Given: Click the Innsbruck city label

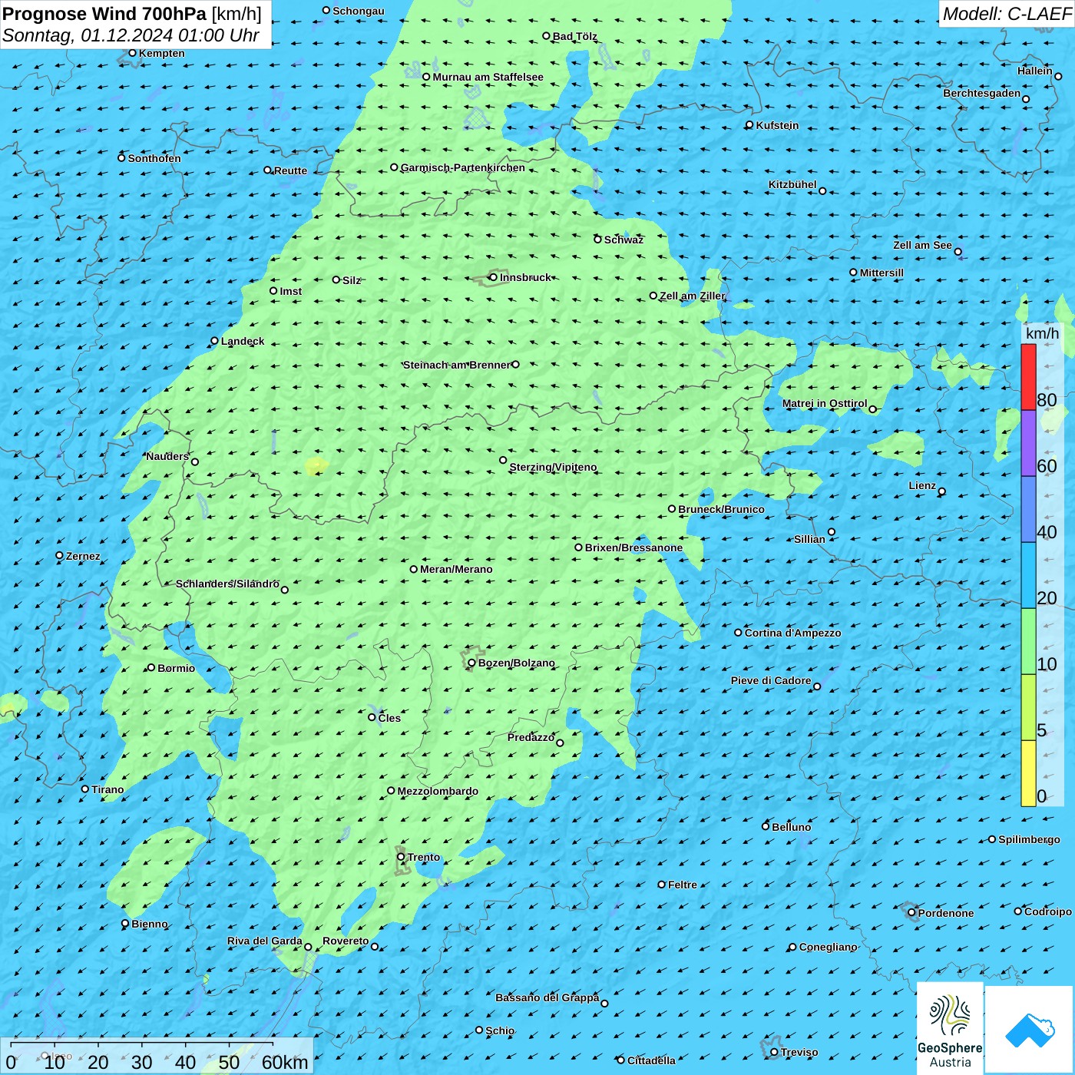Looking at the screenshot, I should [x=525, y=277].
